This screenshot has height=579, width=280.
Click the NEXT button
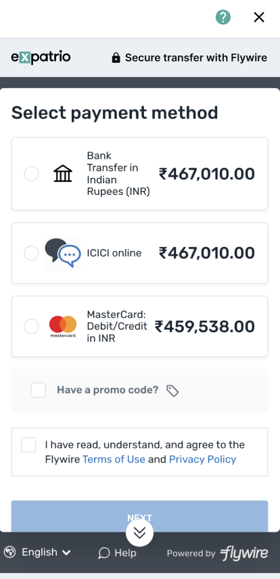(x=139, y=516)
